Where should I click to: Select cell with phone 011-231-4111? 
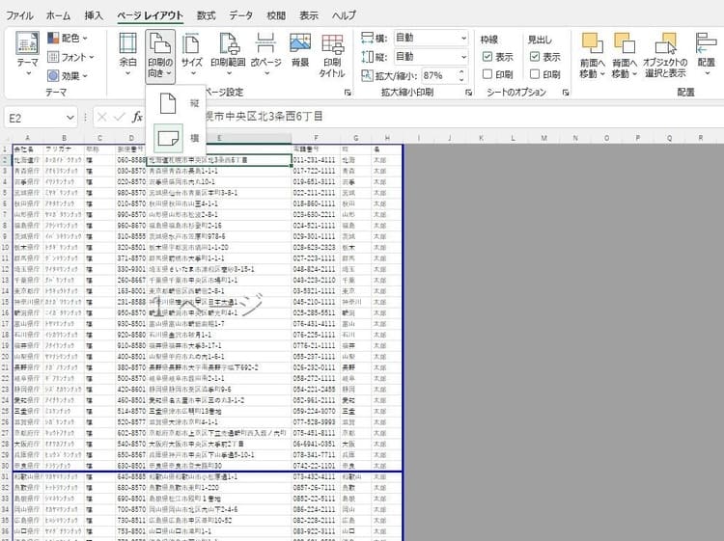[x=316, y=160]
